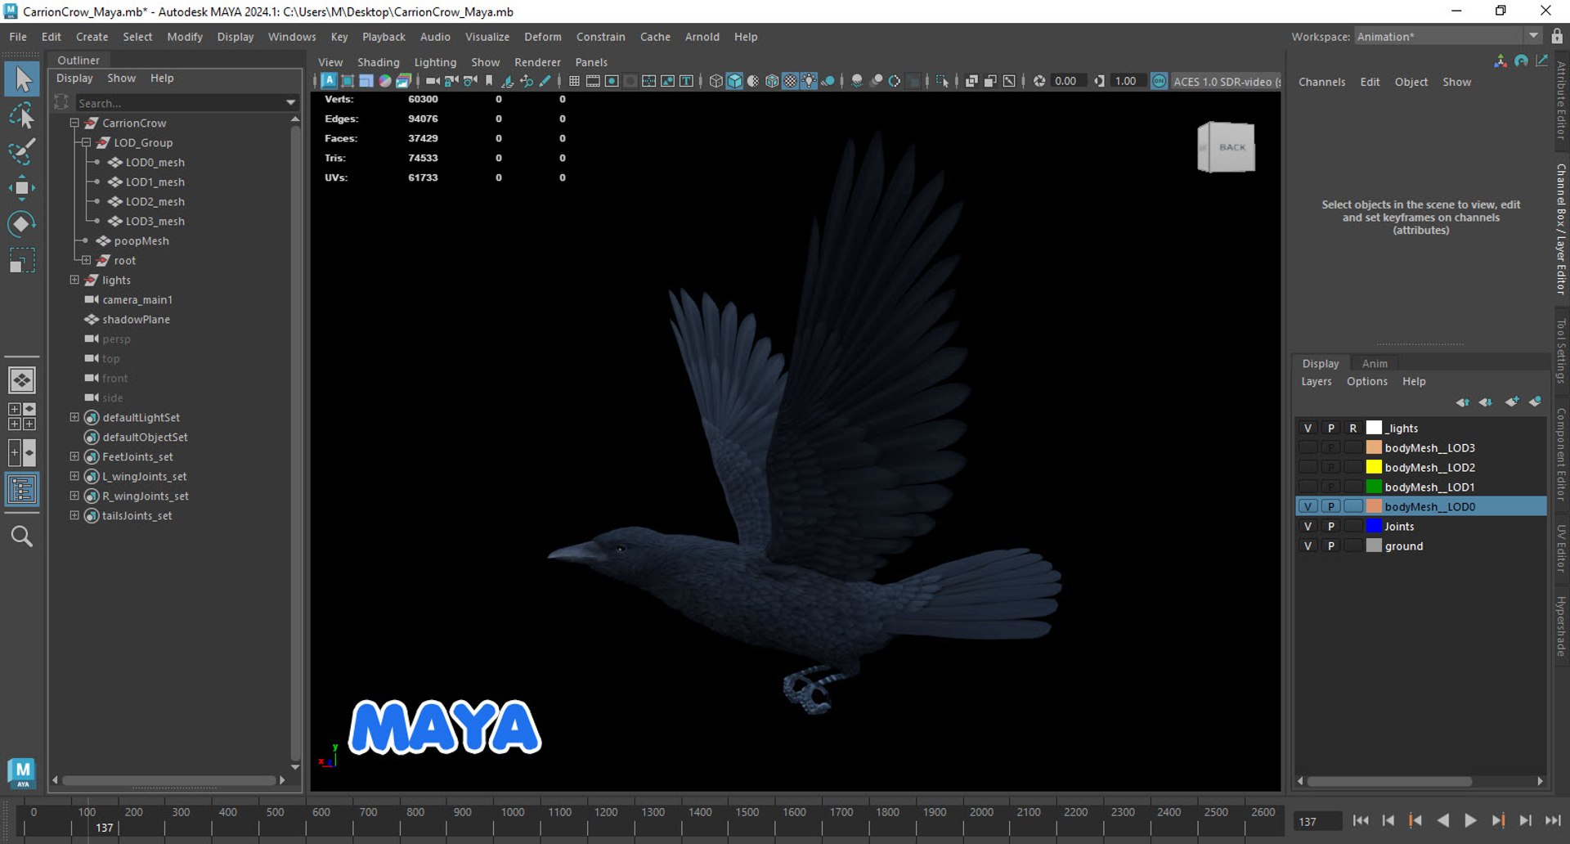Click create new layer icon in layer editor
Image resolution: width=1570 pixels, height=844 pixels.
coord(1512,402)
